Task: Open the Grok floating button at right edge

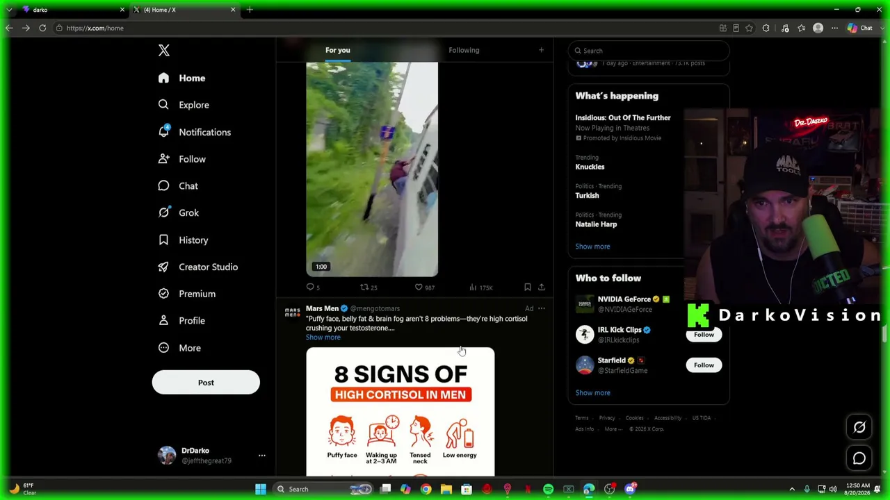Action: (x=859, y=427)
